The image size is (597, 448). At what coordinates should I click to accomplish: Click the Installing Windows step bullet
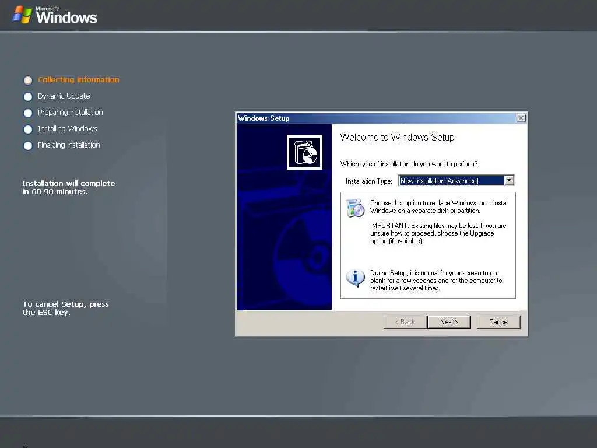click(x=28, y=129)
